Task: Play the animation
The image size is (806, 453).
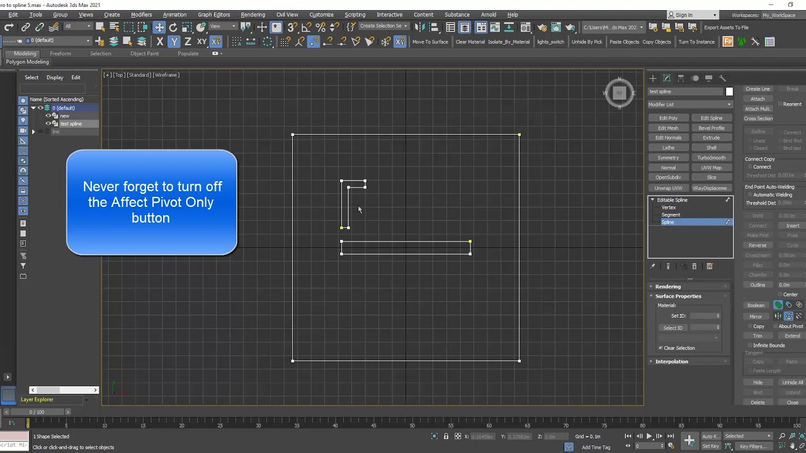Action: (649, 436)
